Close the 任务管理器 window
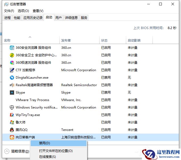The width and height of the screenshot is (181, 160). pos(173,4)
